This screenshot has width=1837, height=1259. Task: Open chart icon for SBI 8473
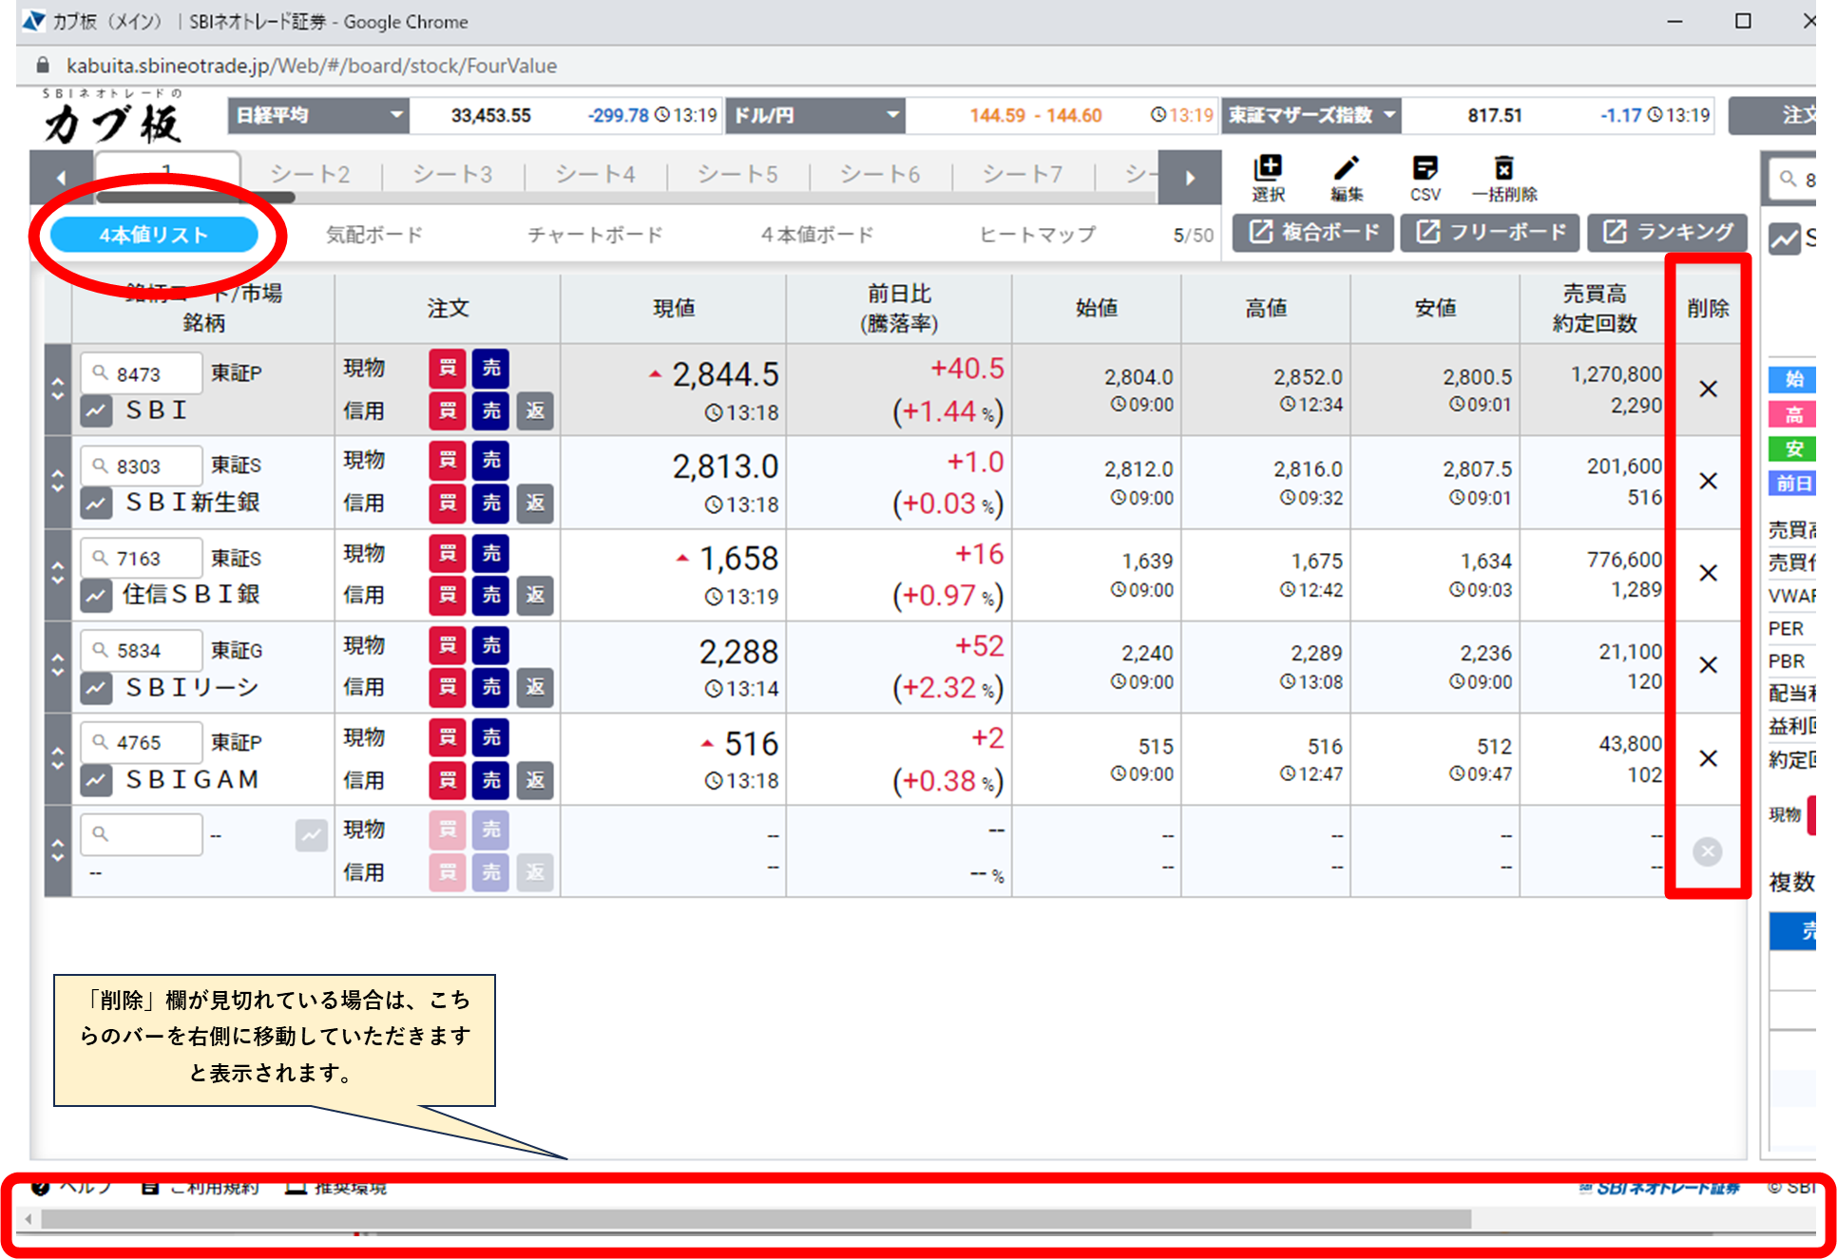pos(96,410)
